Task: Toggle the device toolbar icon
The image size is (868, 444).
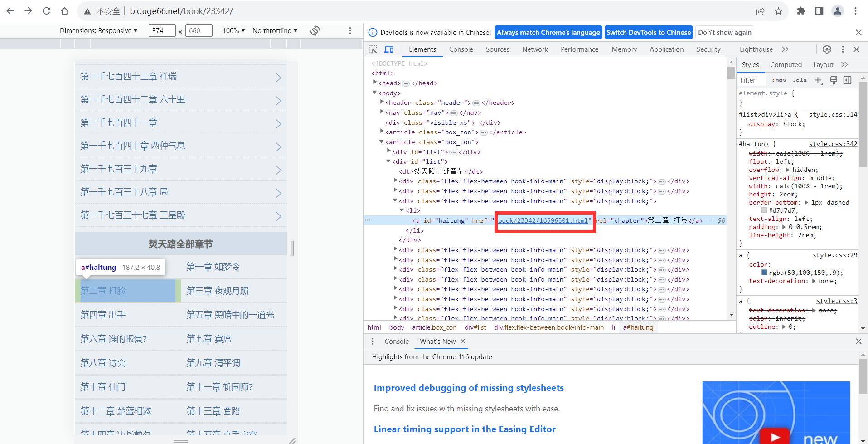Action: [389, 49]
